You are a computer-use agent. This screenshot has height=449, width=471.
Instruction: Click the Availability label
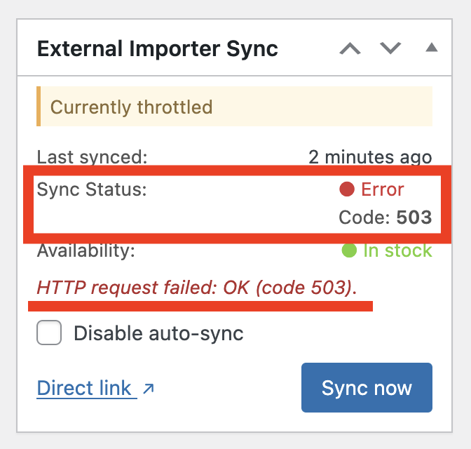point(86,250)
